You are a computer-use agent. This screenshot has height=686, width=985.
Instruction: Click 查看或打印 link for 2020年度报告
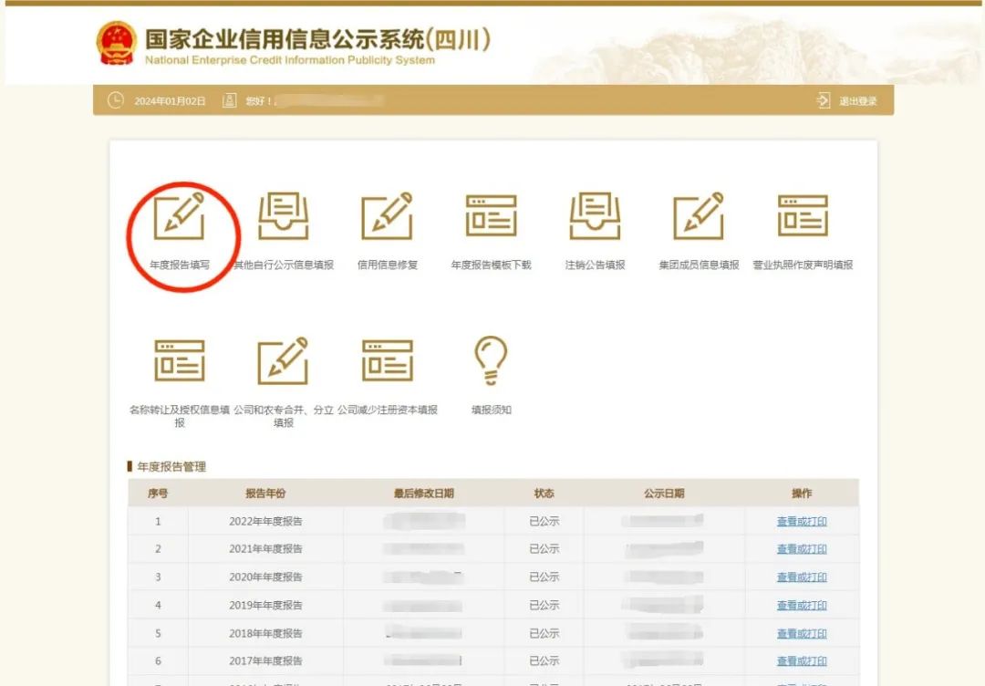[802, 577]
